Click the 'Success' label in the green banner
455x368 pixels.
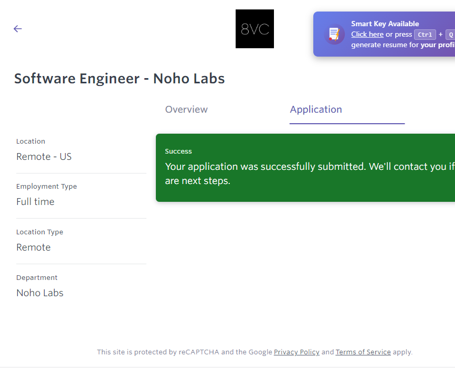(178, 151)
